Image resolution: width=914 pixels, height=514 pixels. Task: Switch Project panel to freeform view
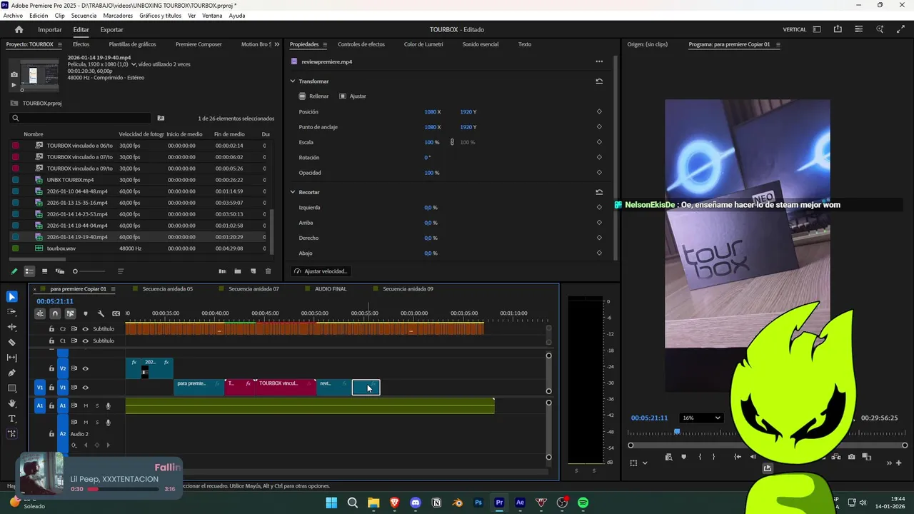(x=60, y=271)
